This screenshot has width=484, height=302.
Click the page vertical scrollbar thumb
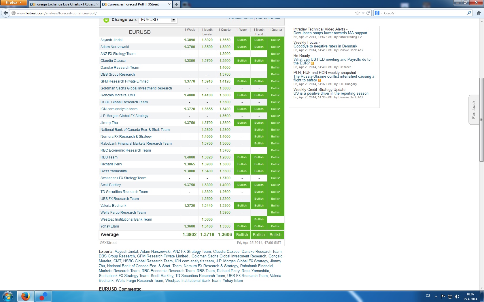click(481, 120)
